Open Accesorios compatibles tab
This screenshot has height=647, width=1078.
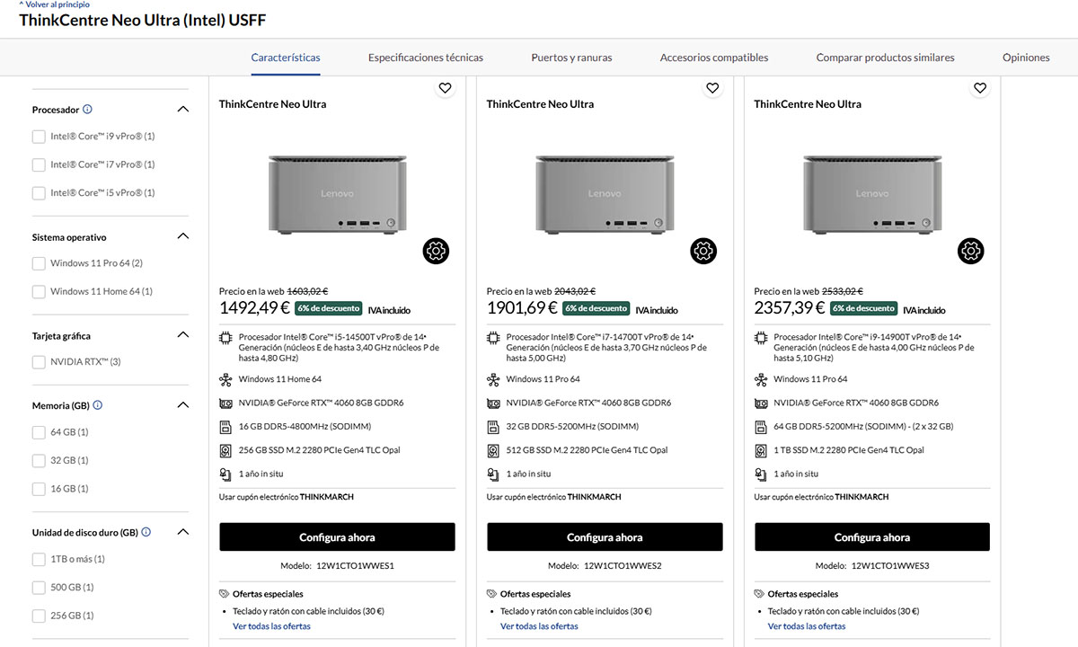click(714, 58)
